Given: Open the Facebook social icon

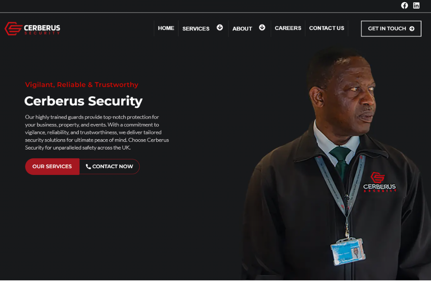Looking at the screenshot, I should coord(404,6).
